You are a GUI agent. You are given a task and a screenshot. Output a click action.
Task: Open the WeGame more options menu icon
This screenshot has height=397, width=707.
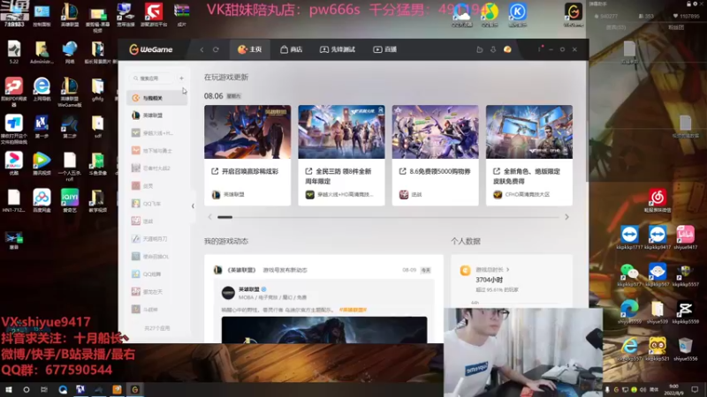(539, 49)
